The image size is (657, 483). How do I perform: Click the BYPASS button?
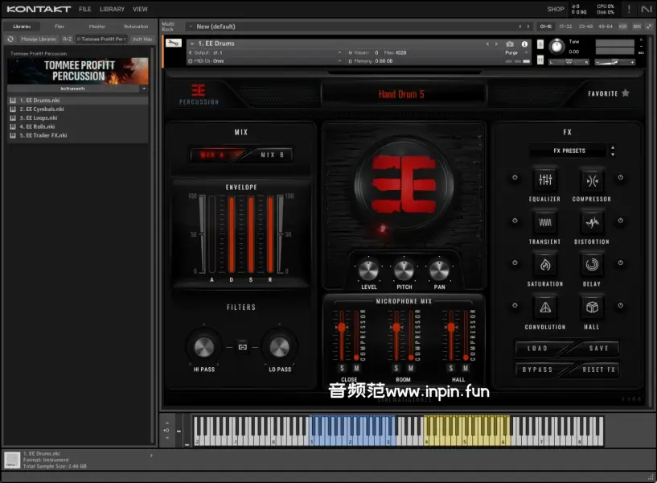537,369
